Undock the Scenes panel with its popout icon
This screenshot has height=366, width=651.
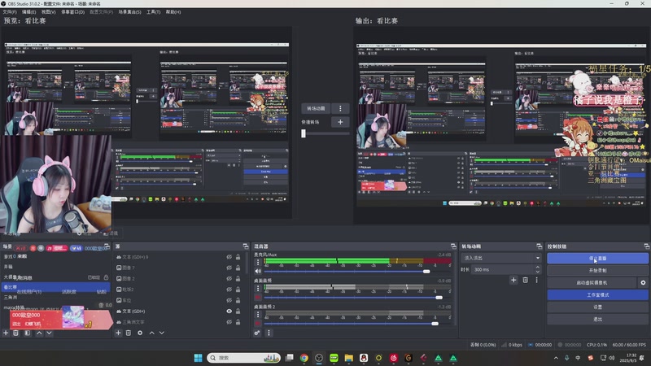click(x=107, y=246)
